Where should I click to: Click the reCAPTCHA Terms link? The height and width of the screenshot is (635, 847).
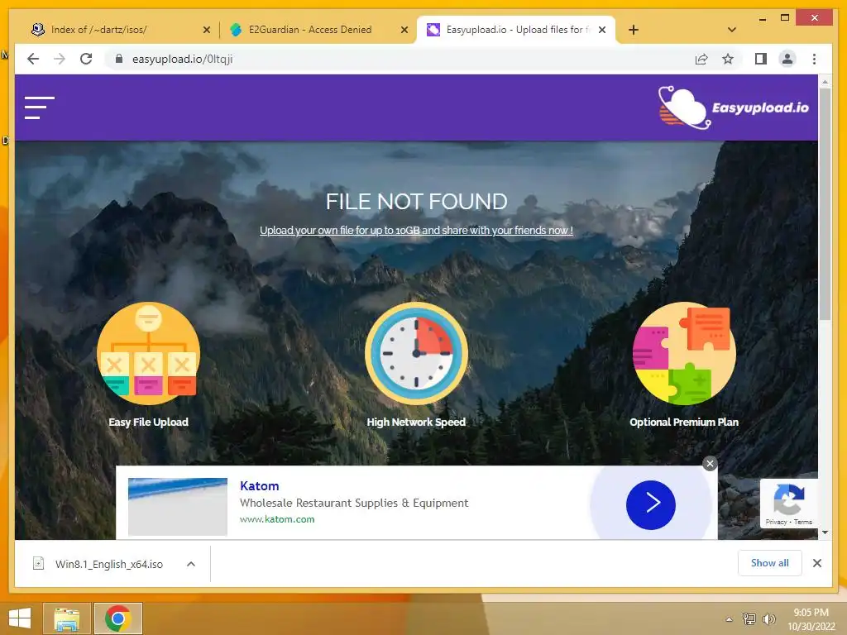coord(802,523)
